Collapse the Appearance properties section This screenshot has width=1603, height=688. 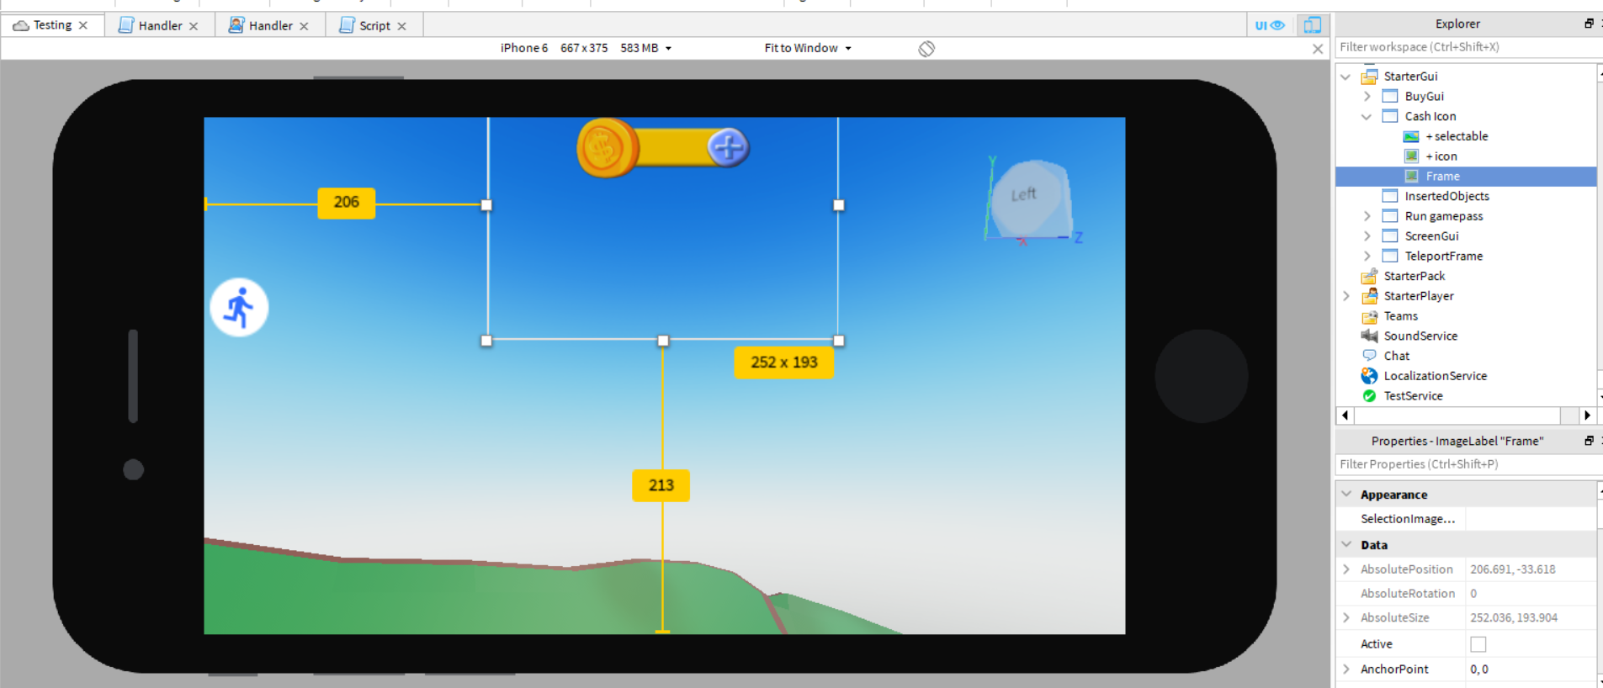click(1346, 495)
